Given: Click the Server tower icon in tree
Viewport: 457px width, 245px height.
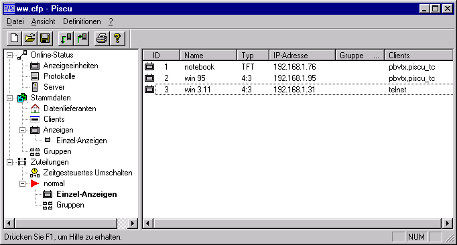Looking at the screenshot, I should tap(35, 87).
